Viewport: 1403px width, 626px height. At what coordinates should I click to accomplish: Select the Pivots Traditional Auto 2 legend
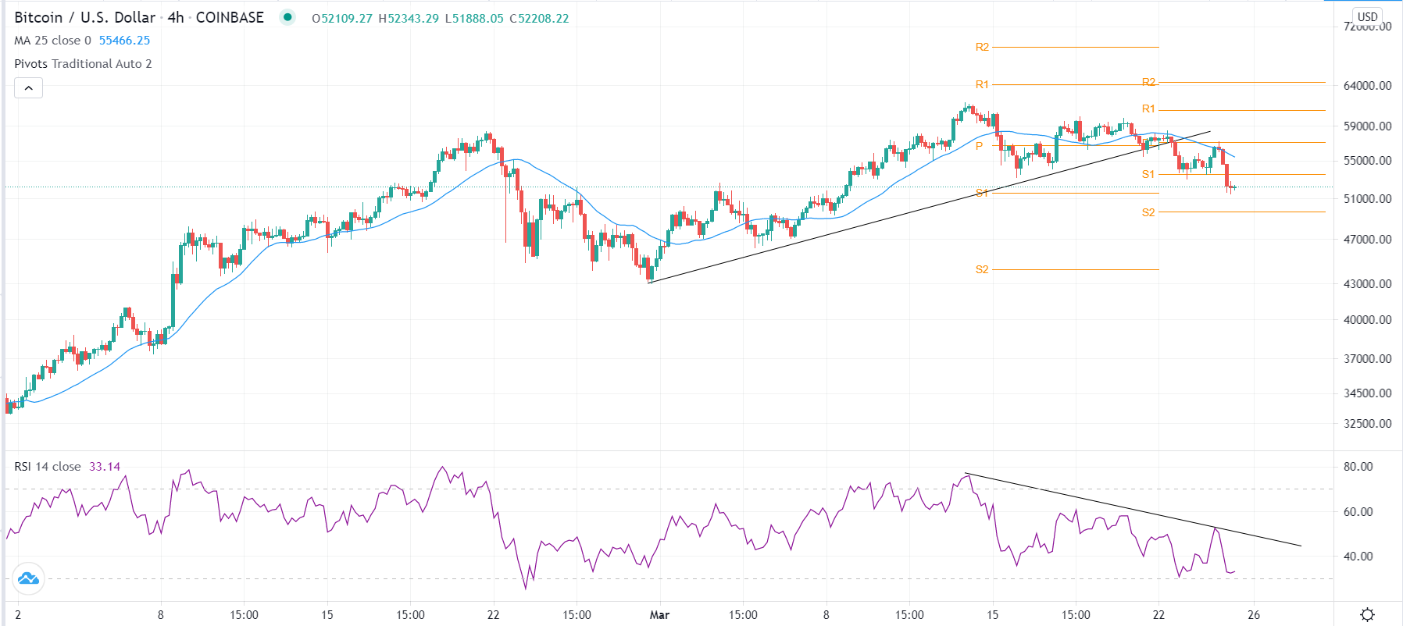(83, 64)
